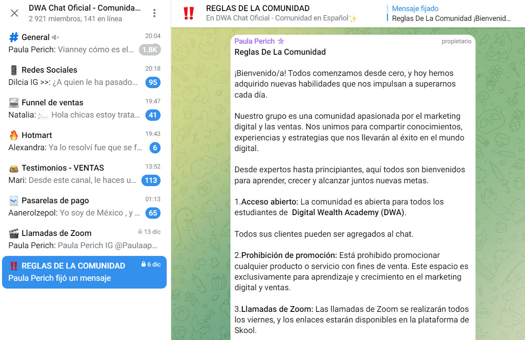The width and height of the screenshot is (525, 340).
Task: Click the 20:04 timestamp on General
Action: click(153, 36)
